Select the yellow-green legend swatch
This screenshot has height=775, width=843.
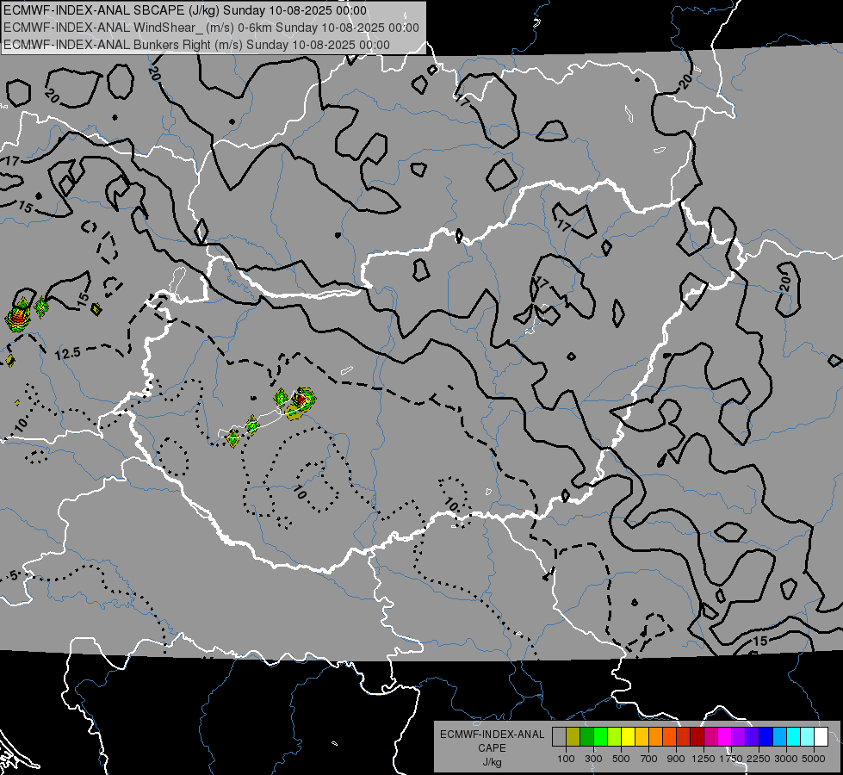(x=614, y=736)
